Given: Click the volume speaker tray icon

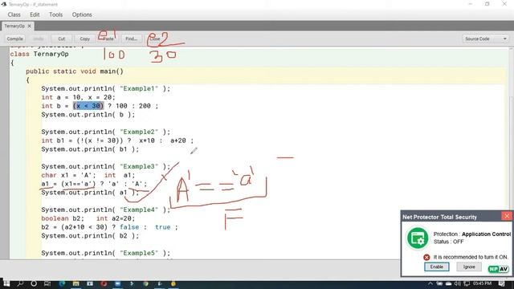Looking at the screenshot, I should (458, 283).
